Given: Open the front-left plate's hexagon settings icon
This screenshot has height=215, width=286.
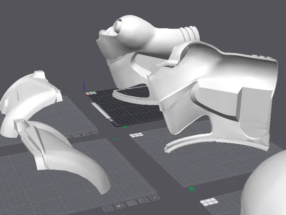Looking at the screenshot, I should click(x=108, y=209).
